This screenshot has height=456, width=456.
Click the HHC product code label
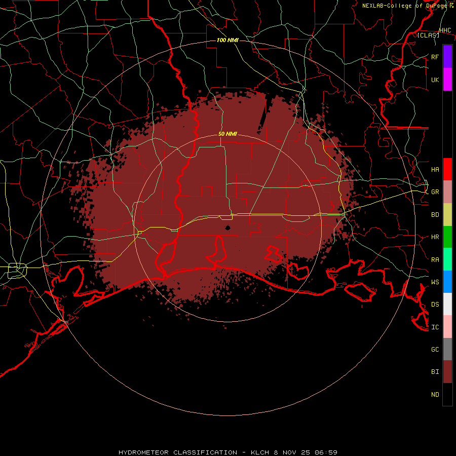coord(445,30)
